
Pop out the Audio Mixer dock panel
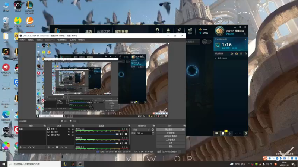click(x=129, y=126)
